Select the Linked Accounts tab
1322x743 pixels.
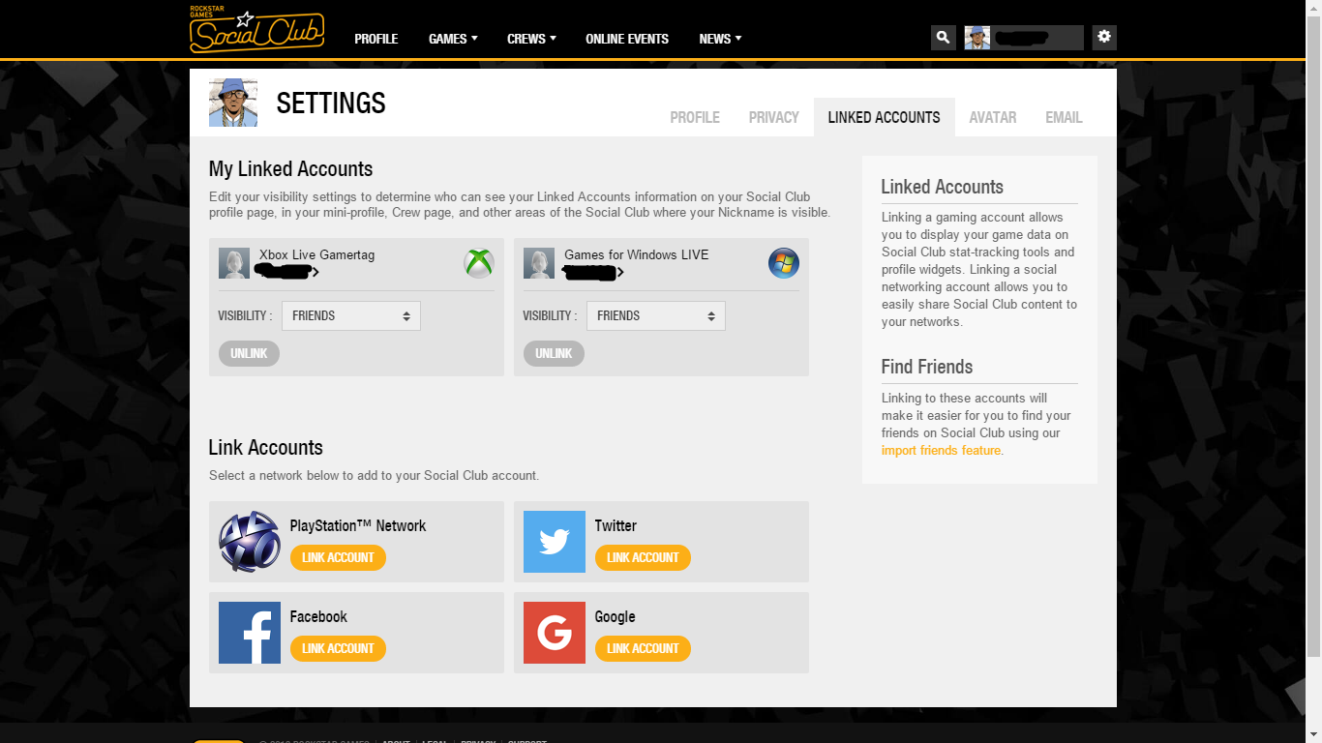885,117
